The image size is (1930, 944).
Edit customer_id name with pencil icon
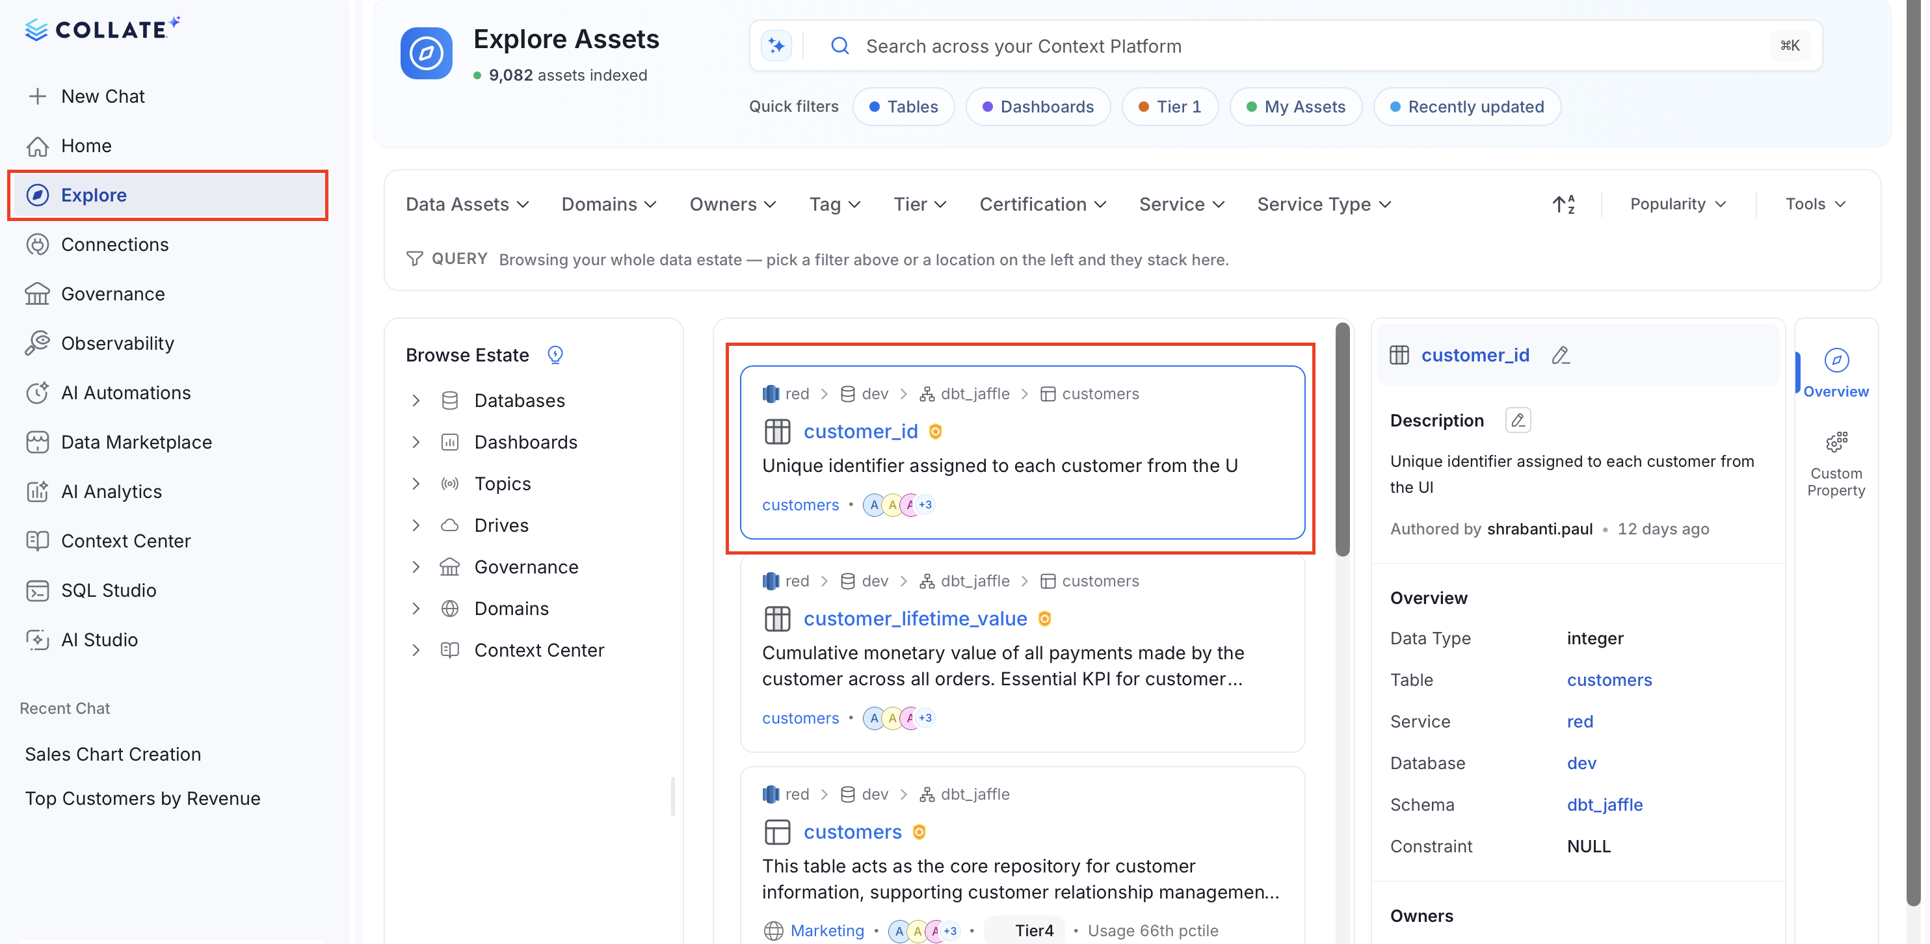1561,355
